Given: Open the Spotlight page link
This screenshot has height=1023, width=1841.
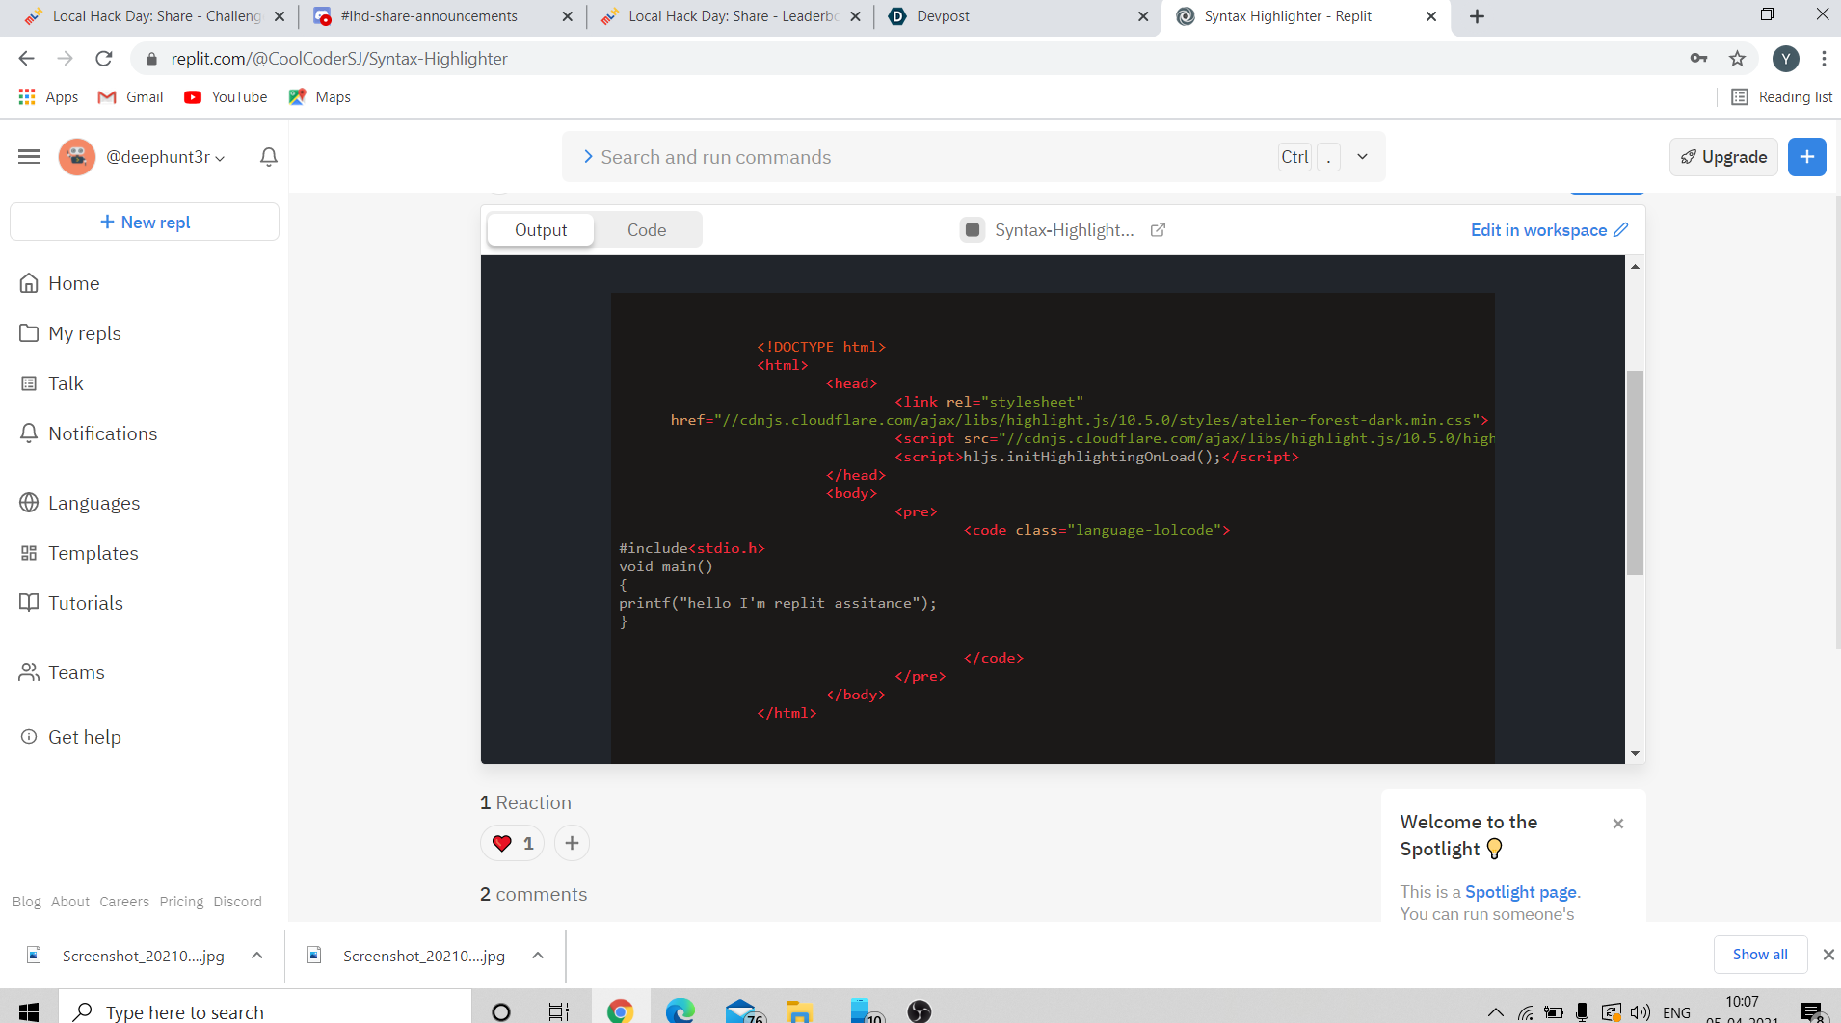Looking at the screenshot, I should 1521,892.
